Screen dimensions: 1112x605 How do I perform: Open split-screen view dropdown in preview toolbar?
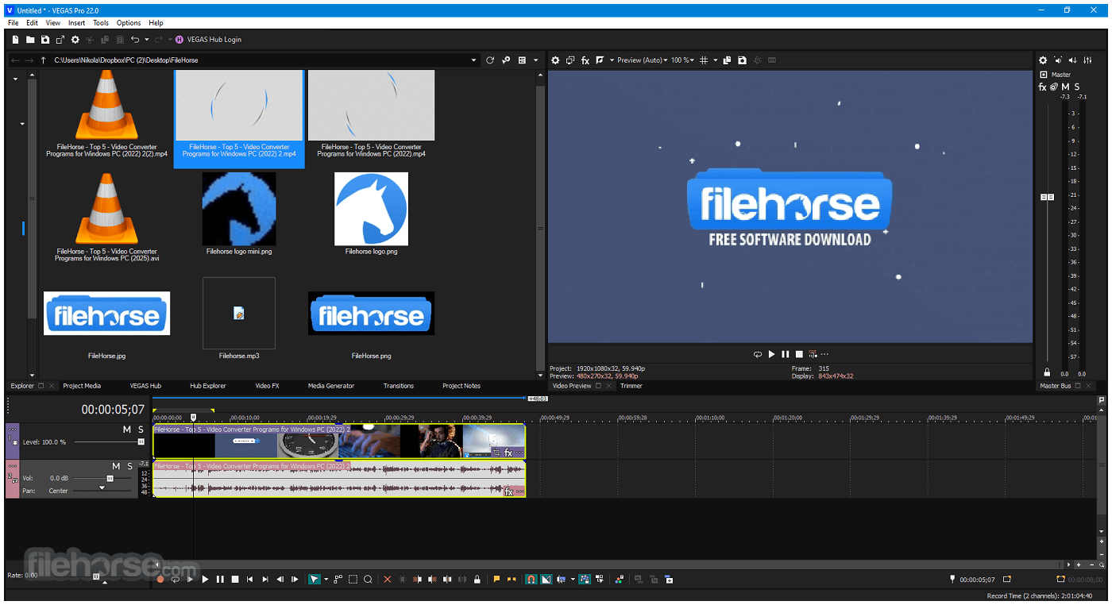(x=611, y=60)
